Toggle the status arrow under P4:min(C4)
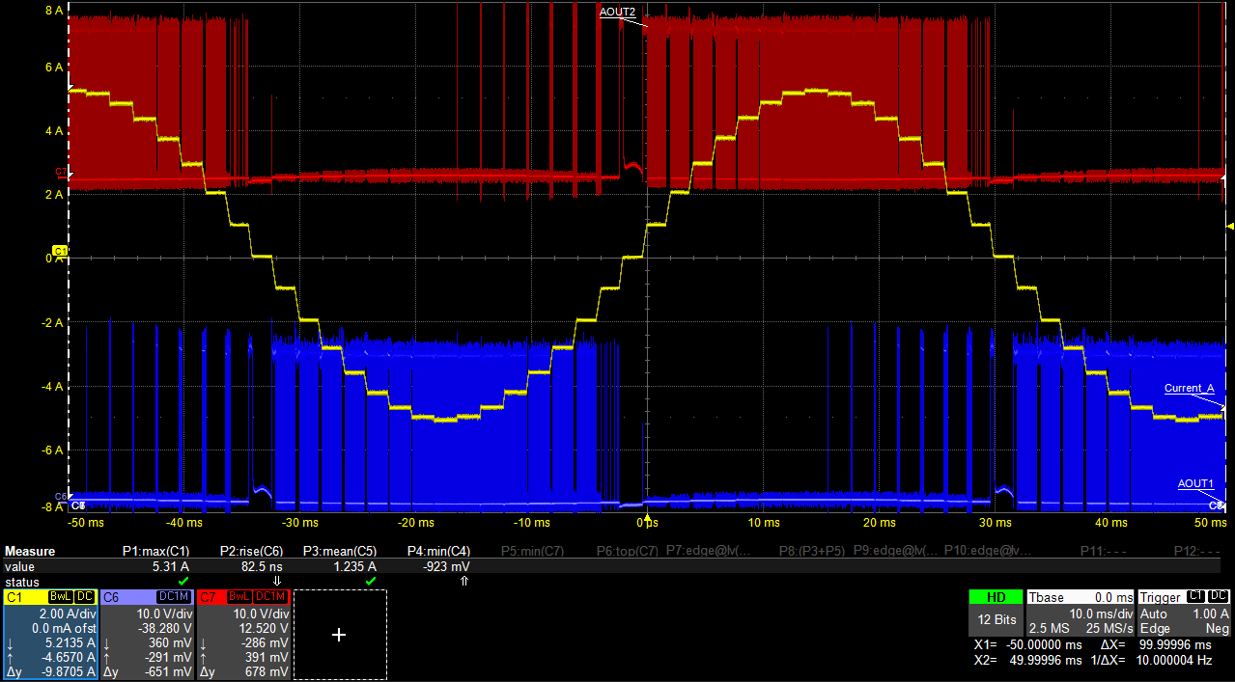This screenshot has width=1235, height=682. coord(464,582)
